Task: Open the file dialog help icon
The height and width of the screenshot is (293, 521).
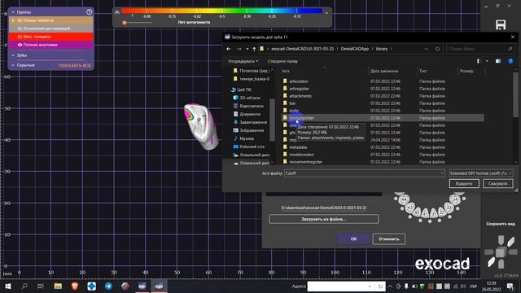Action: (x=510, y=61)
